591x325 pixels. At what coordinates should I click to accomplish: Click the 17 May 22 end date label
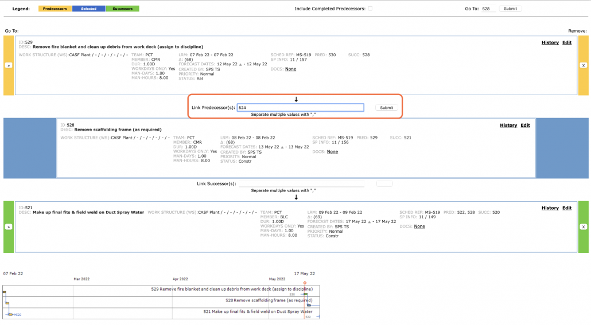(304, 274)
